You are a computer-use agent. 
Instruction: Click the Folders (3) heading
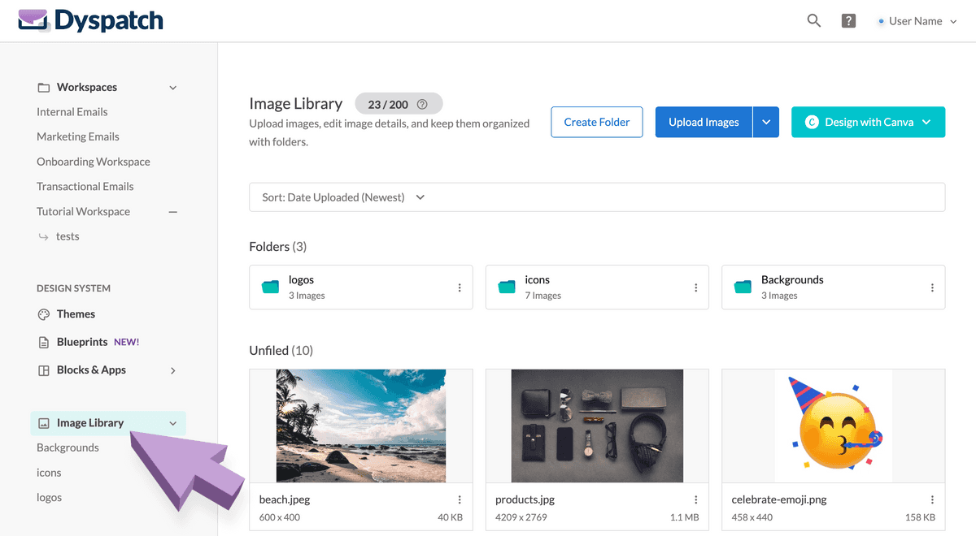click(277, 246)
